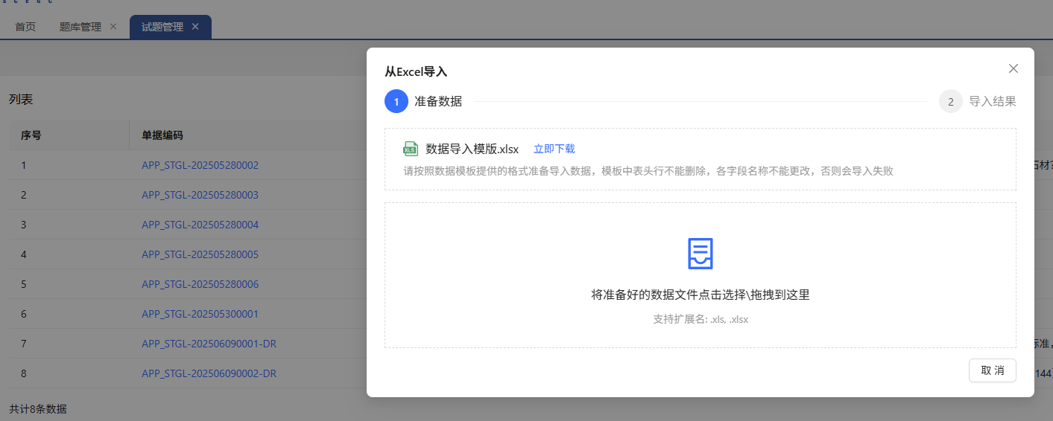
Task: Click the blue upload document icon
Action: (x=700, y=254)
